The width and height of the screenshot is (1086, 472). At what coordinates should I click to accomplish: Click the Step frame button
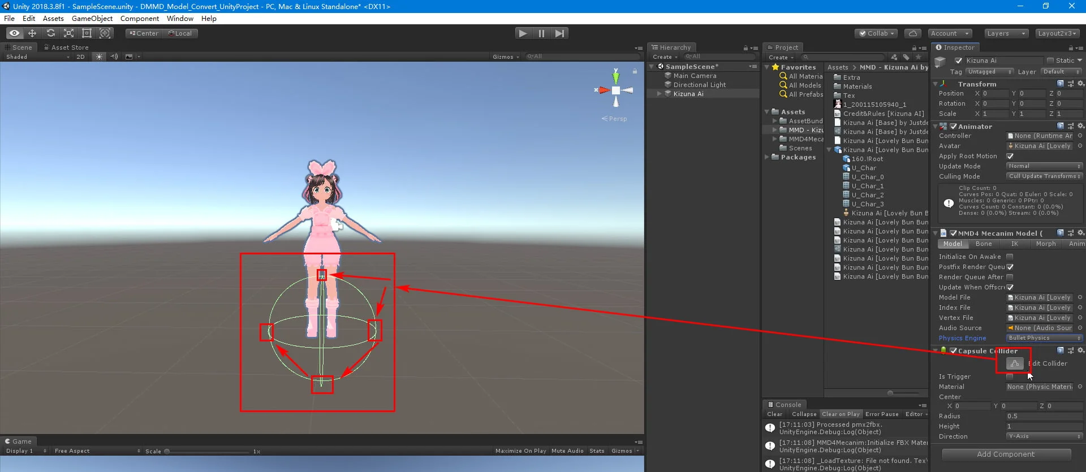point(559,33)
